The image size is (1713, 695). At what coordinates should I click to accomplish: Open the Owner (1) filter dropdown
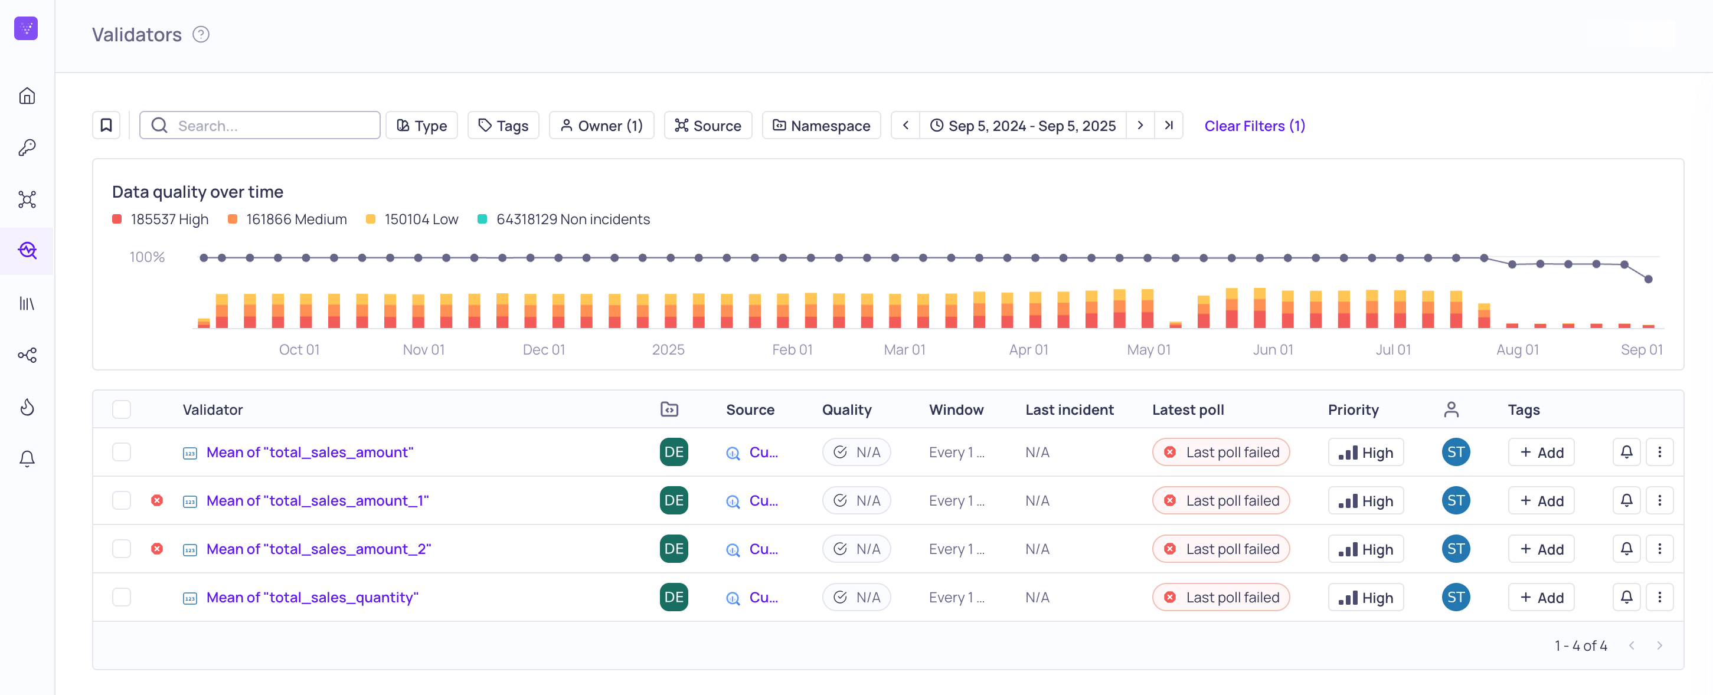tap(601, 125)
